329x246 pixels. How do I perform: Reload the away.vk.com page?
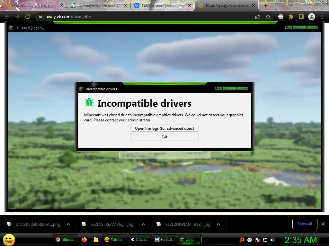28,17
